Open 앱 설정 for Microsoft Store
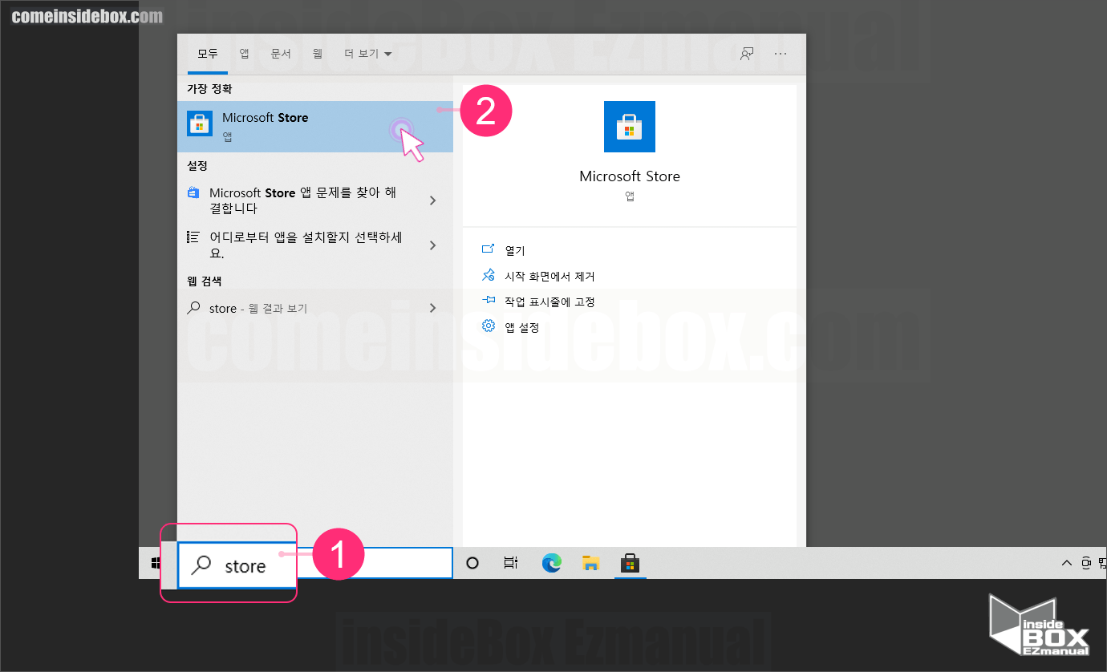This screenshot has height=672, width=1107. click(x=521, y=328)
